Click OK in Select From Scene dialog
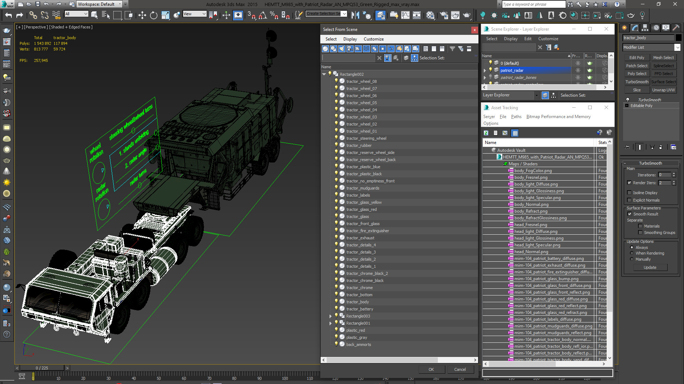The height and width of the screenshot is (384, 684). 431,369
